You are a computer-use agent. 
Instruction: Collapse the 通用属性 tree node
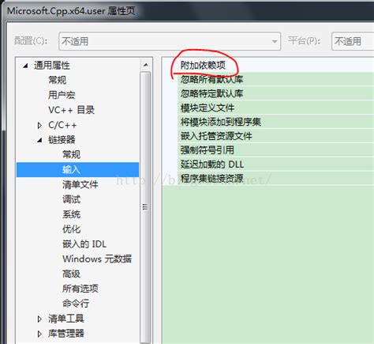pos(25,66)
